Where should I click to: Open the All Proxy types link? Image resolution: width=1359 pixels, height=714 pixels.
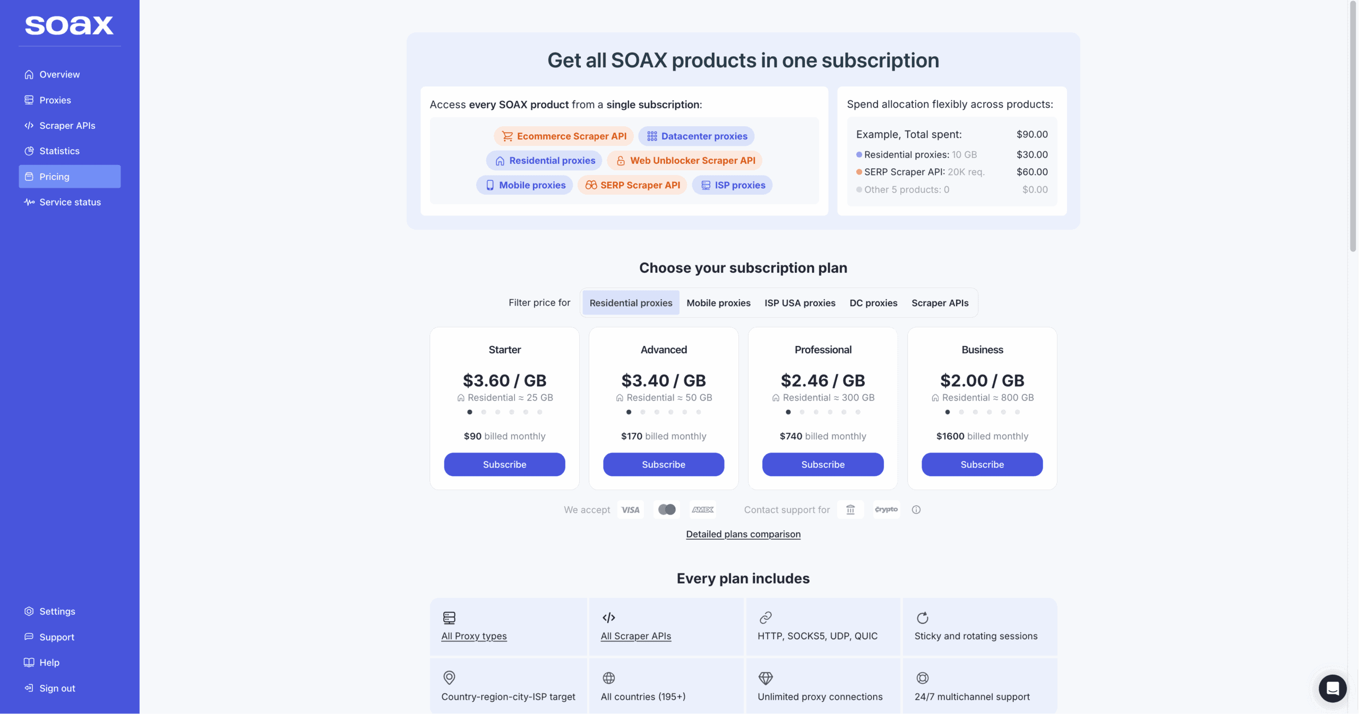474,635
